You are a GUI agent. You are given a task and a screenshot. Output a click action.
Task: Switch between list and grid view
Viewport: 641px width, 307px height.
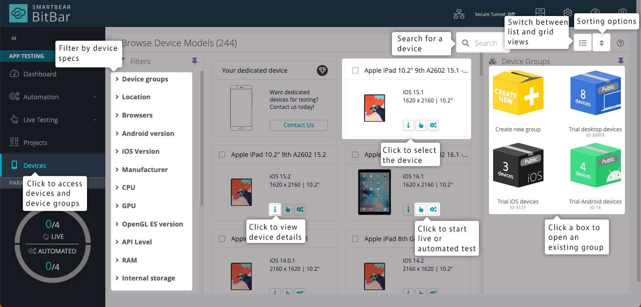(582, 43)
